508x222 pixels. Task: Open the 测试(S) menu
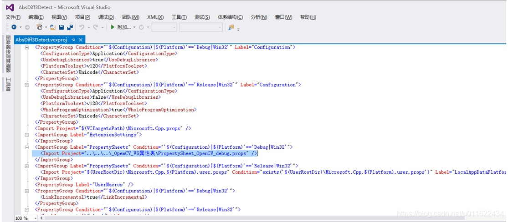tap(202, 17)
